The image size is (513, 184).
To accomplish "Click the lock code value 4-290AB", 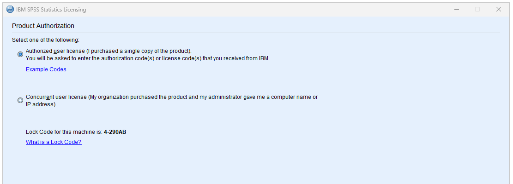I will (115, 132).
